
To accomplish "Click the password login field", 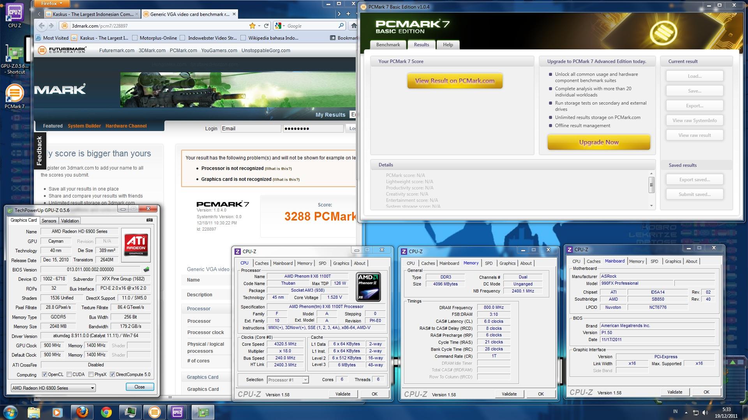I will (313, 128).
